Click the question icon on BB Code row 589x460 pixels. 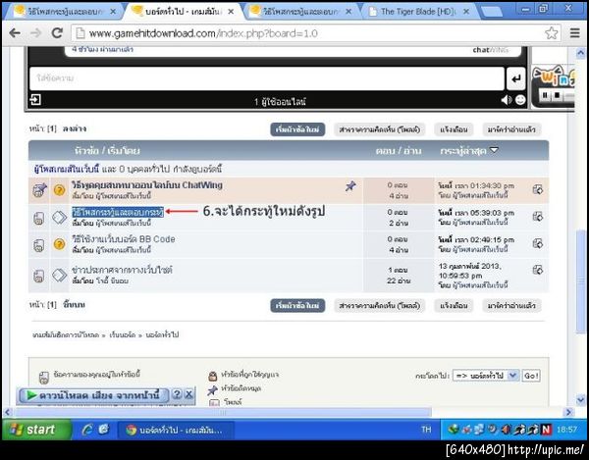tap(59, 244)
